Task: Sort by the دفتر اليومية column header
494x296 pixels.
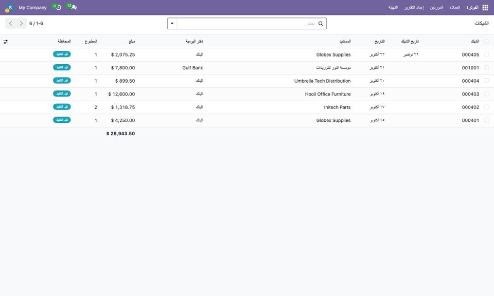Action: click(194, 42)
